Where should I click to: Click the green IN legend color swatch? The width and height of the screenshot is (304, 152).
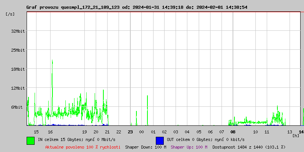pos(30,140)
